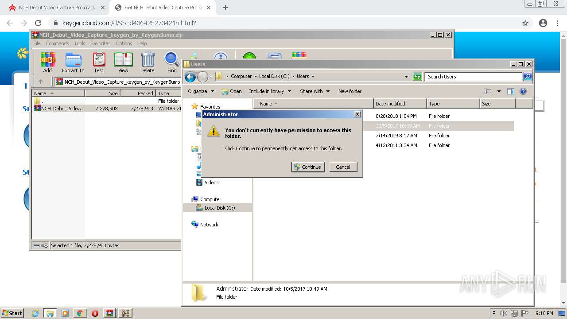Launch Internet Explorer from taskbar
The height and width of the screenshot is (319, 567).
[35, 313]
